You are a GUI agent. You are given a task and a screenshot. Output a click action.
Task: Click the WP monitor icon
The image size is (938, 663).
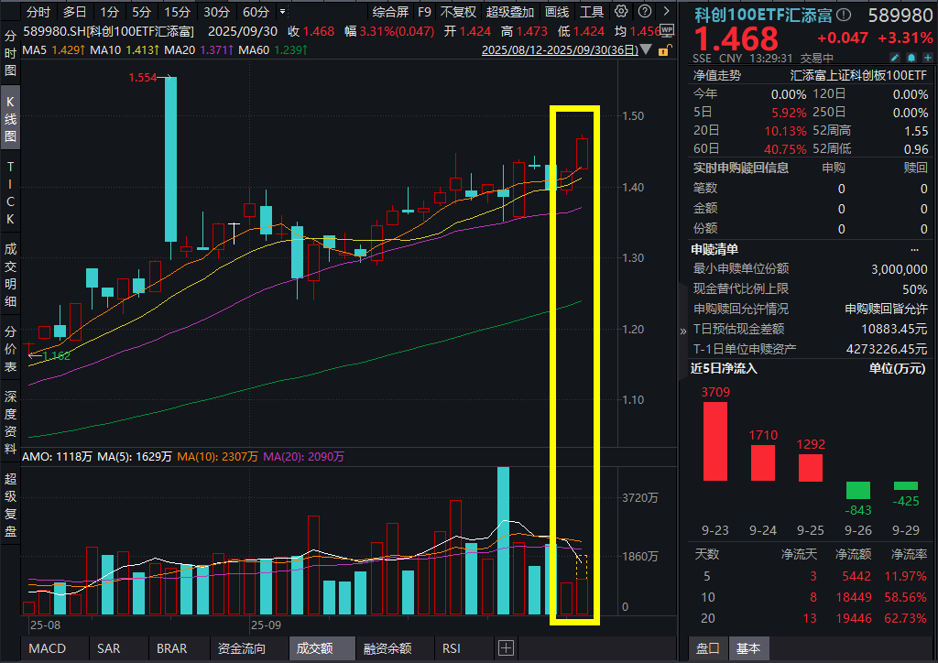[x=667, y=31]
